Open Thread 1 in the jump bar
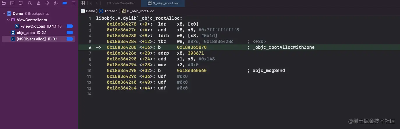 [108, 11]
